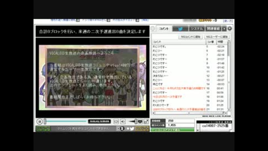The height and width of the screenshot is (151, 268).
Task: Pause the live broadcast playback
Action: pos(39,122)
